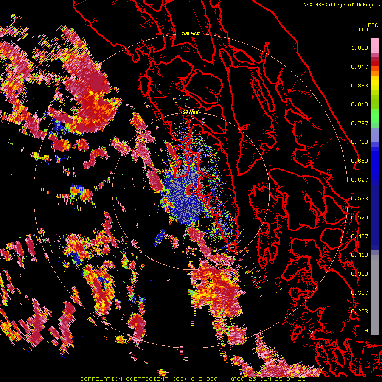This screenshot has height=382, width=382.
Task: Click the large gray segment of color scale
Action: [x=375, y=295]
